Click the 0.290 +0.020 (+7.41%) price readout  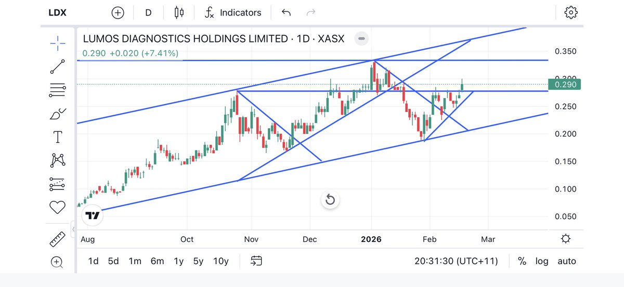click(130, 53)
